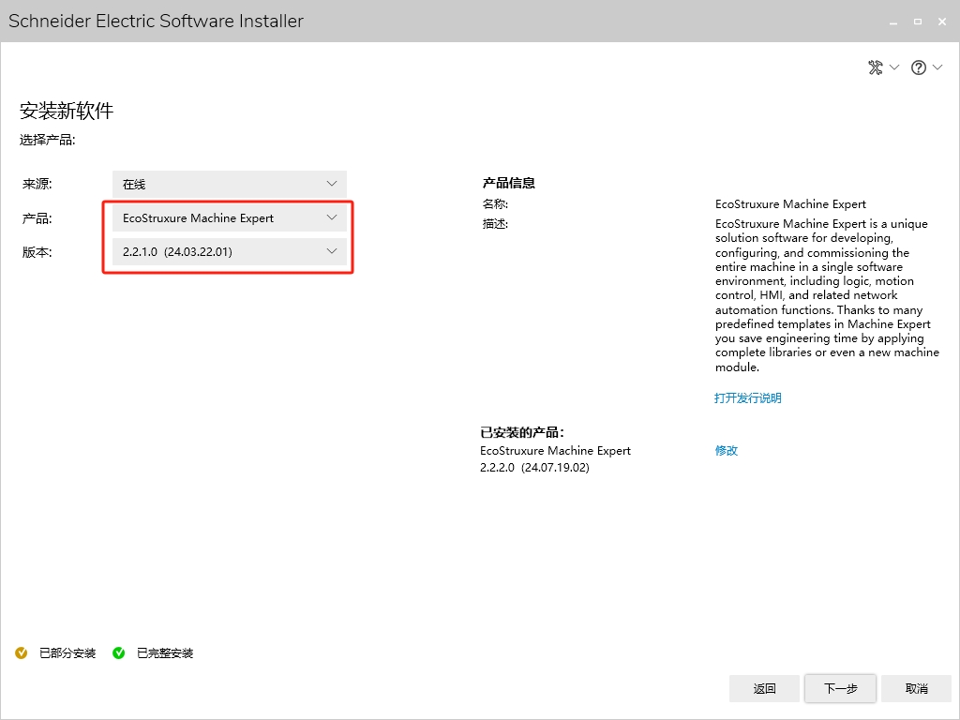Click the green 已完整安装 checkmark icon
The height and width of the screenshot is (720, 960).
click(x=119, y=652)
